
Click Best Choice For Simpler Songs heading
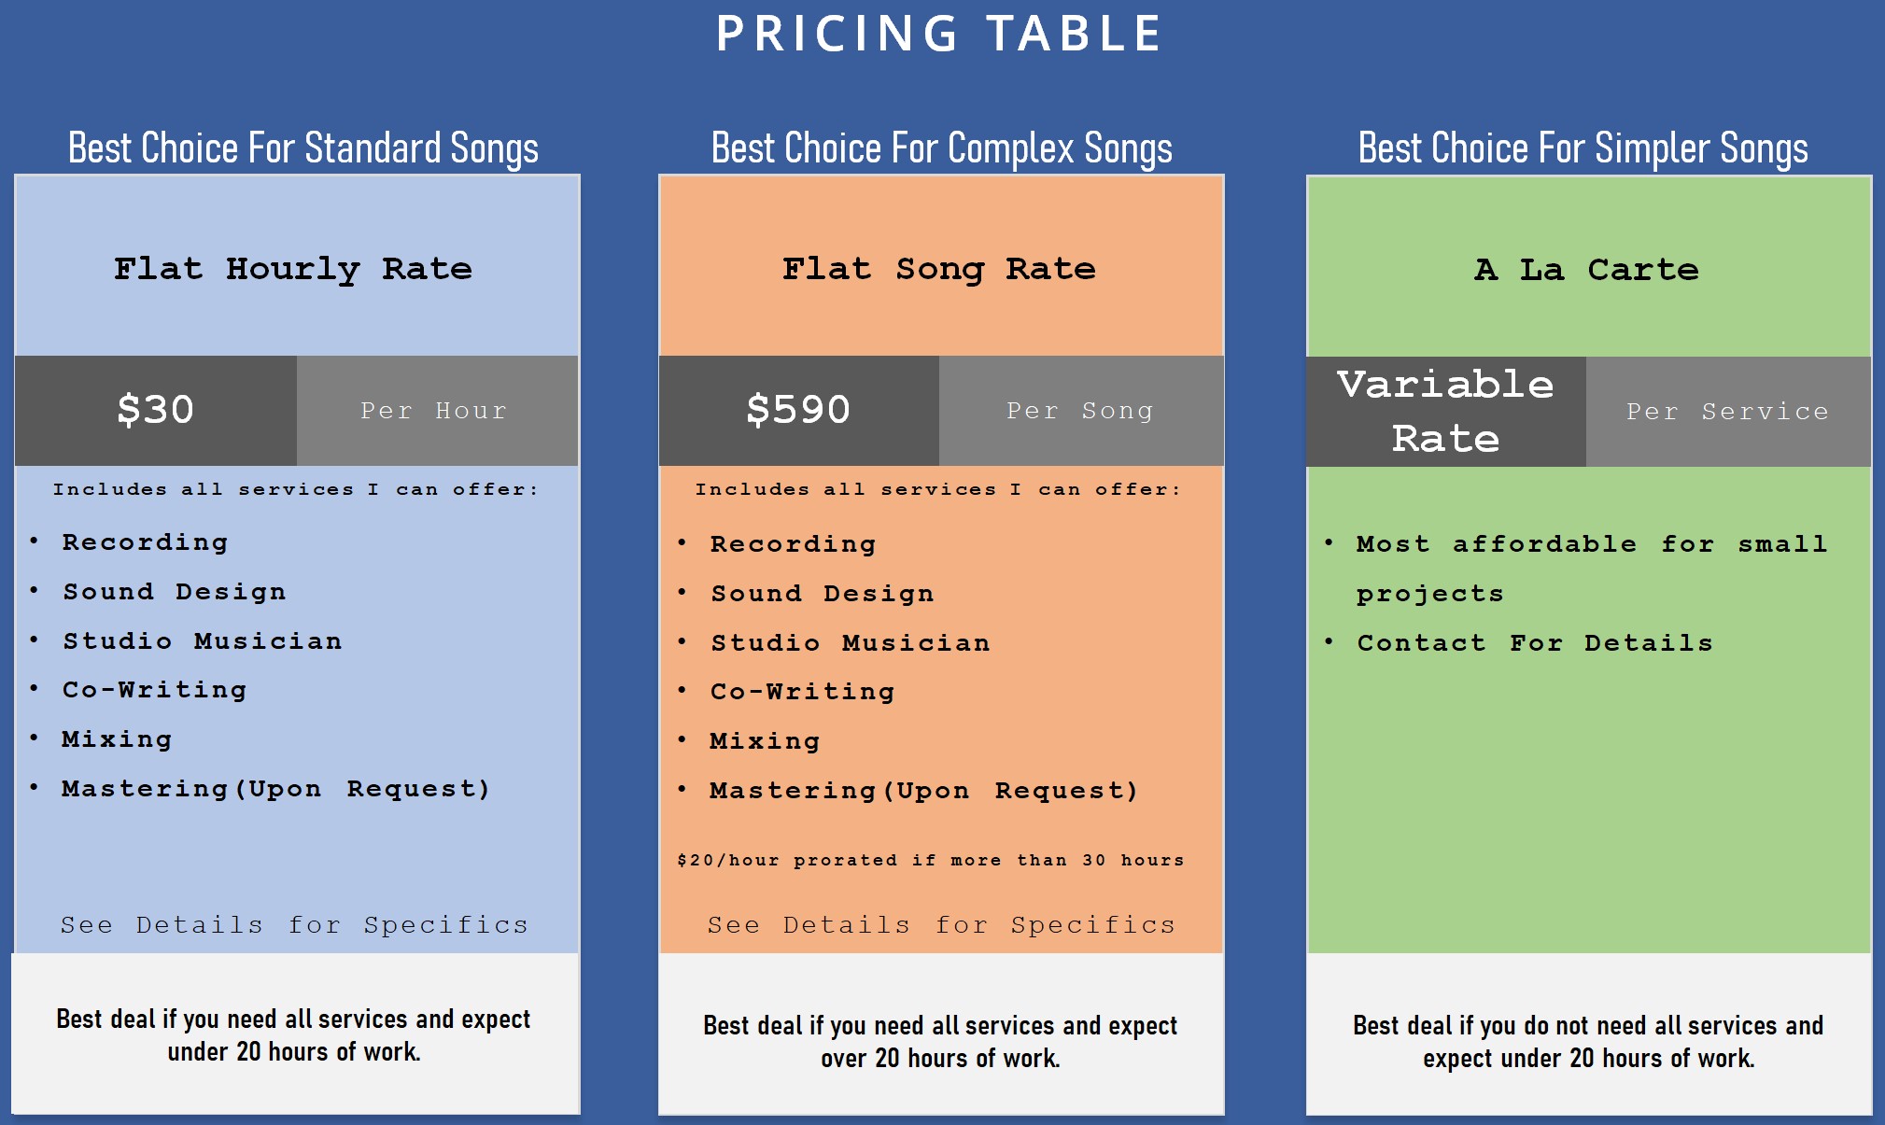pos(1583,148)
